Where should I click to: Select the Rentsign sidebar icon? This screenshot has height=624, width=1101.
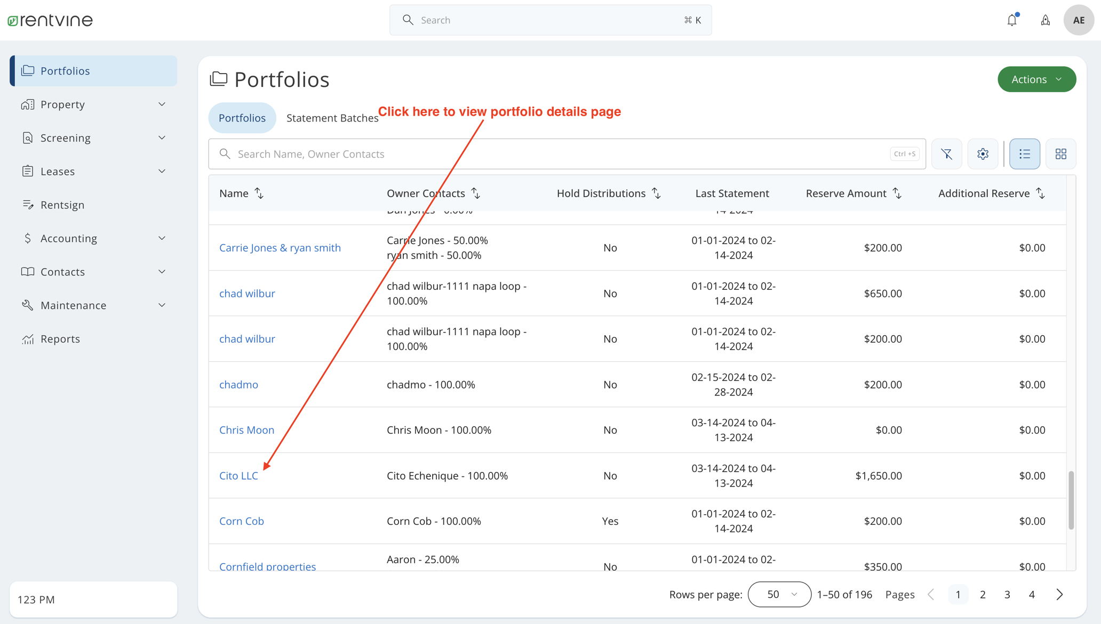(28, 205)
